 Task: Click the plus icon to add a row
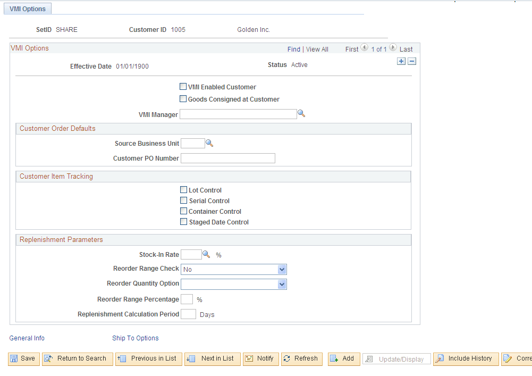[x=401, y=61]
